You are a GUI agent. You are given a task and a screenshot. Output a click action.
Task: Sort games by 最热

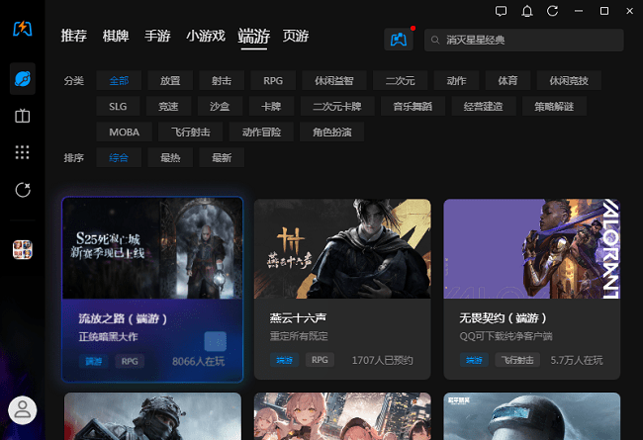coord(170,157)
